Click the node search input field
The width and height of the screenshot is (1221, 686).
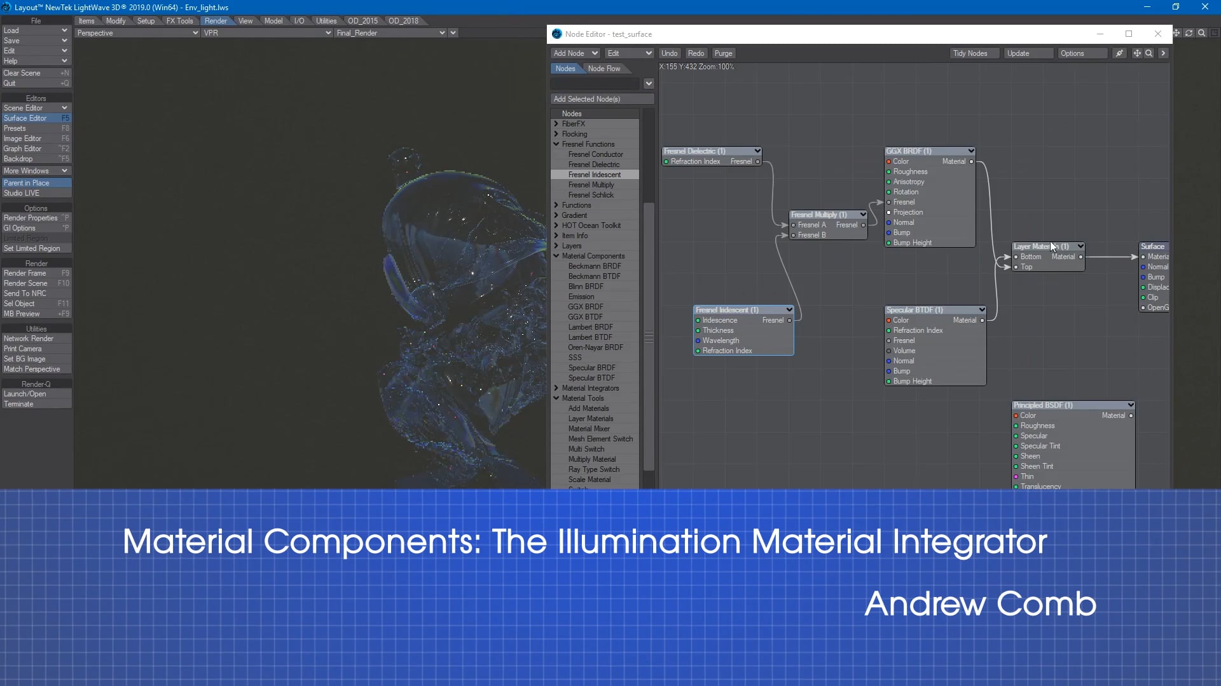coord(596,84)
